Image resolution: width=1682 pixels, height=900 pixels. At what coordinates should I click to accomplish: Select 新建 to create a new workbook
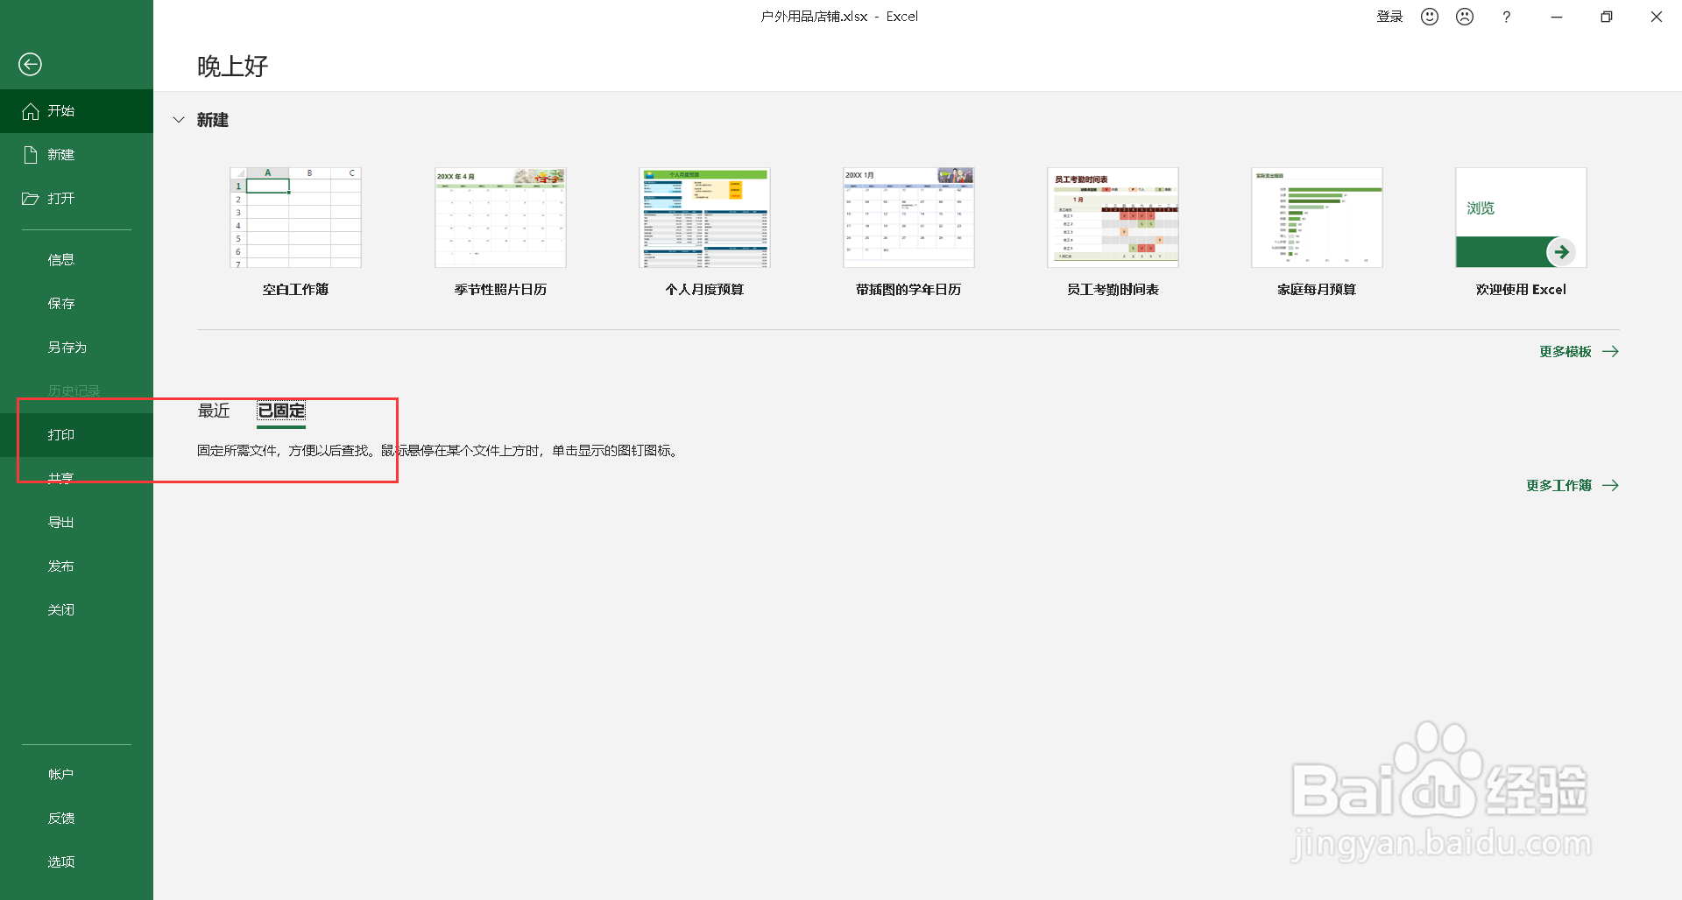pos(61,154)
